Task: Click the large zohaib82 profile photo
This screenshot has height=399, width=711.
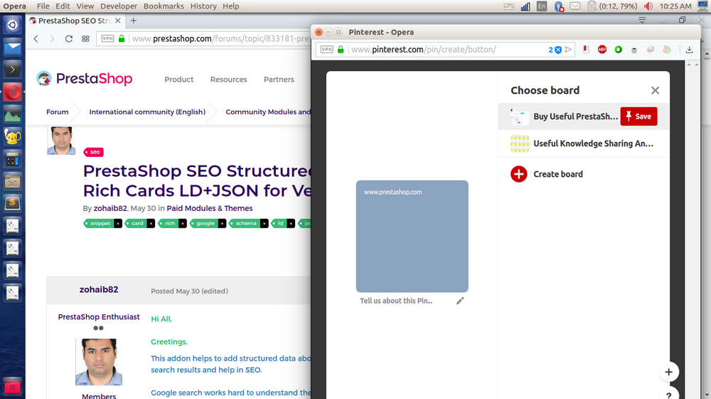Action: tap(99, 362)
